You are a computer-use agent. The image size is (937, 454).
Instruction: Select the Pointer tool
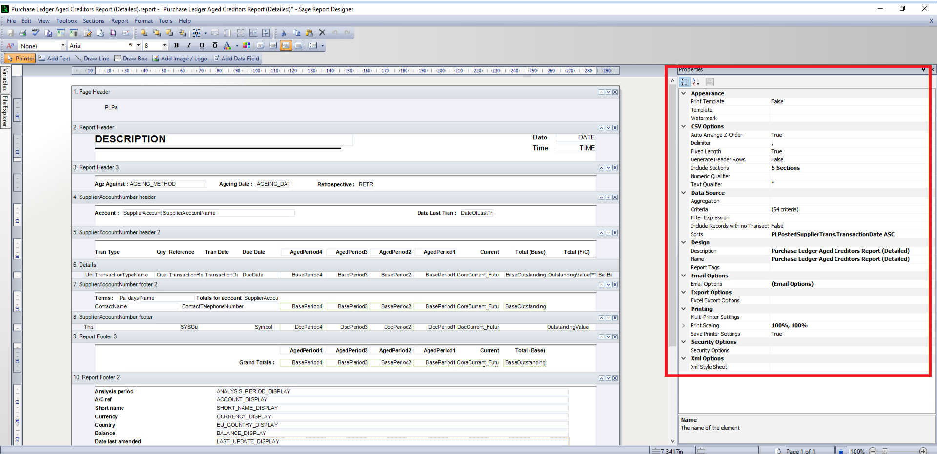pyautogui.click(x=20, y=59)
